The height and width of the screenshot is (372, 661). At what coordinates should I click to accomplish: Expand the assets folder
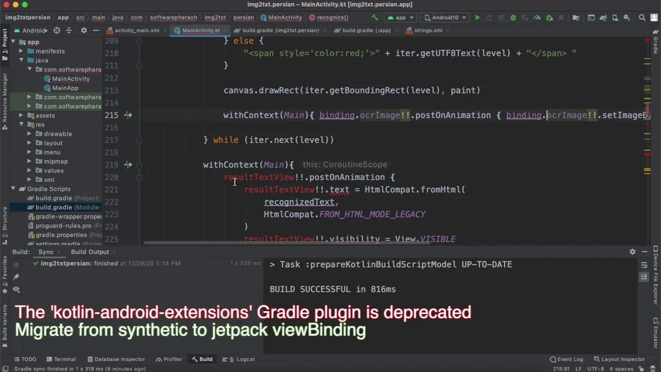(21, 116)
